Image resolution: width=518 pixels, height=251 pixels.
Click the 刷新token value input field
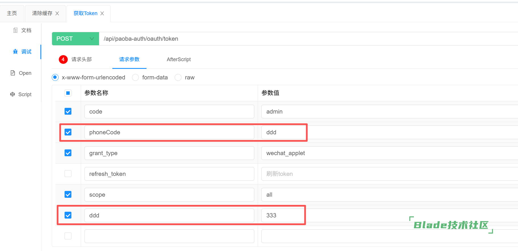370,174
